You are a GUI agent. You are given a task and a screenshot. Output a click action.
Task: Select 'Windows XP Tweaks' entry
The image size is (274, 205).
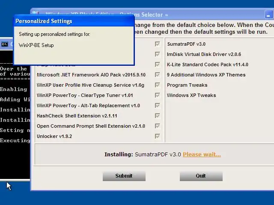pyautogui.click(x=191, y=95)
